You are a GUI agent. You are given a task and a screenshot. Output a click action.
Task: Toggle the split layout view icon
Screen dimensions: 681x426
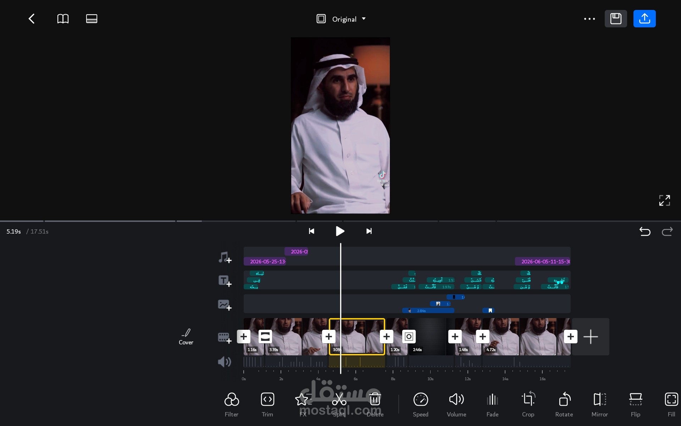tap(92, 18)
